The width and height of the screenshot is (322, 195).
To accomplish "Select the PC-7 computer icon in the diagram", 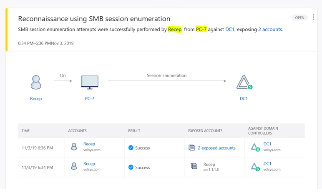I will (x=90, y=82).
